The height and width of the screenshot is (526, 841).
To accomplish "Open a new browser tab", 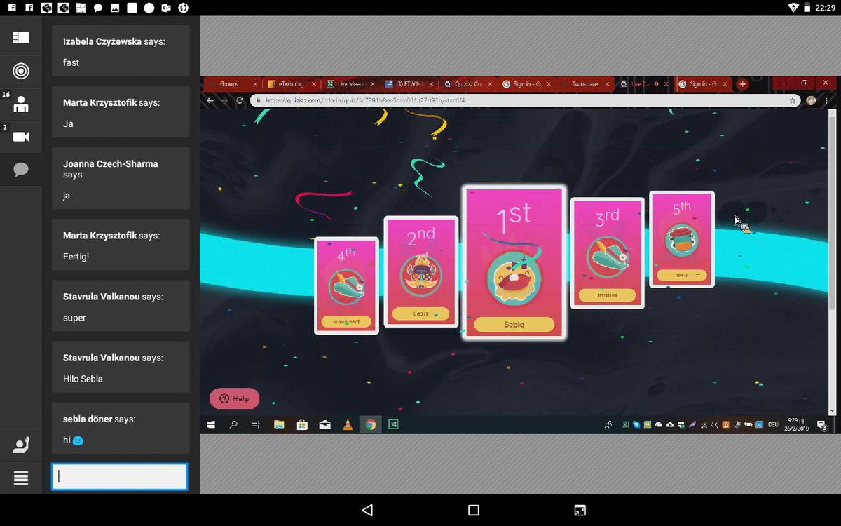I will click(x=743, y=84).
